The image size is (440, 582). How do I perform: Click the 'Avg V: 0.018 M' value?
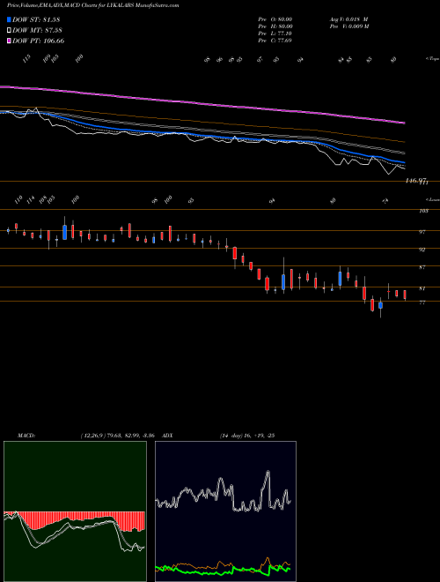[x=348, y=19]
